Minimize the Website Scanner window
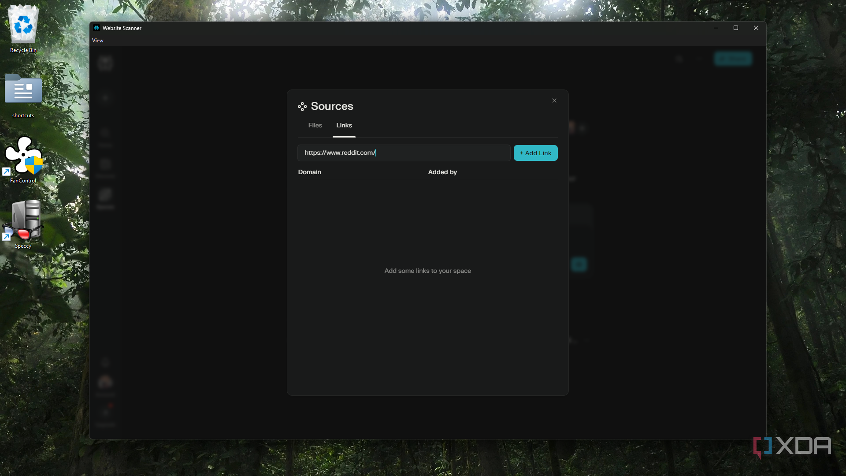 (x=716, y=28)
